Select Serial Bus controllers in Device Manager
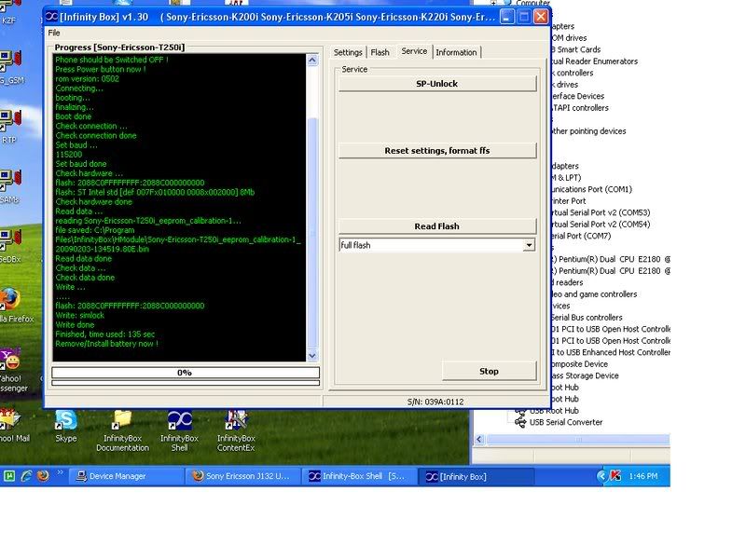The width and height of the screenshot is (746, 559). coord(587,318)
